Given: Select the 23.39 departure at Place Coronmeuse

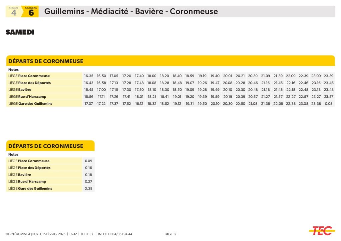Looking at the screenshot, I should (329, 76).
